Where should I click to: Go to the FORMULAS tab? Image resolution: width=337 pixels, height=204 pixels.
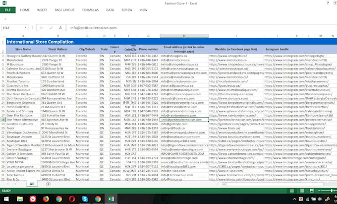90,10
